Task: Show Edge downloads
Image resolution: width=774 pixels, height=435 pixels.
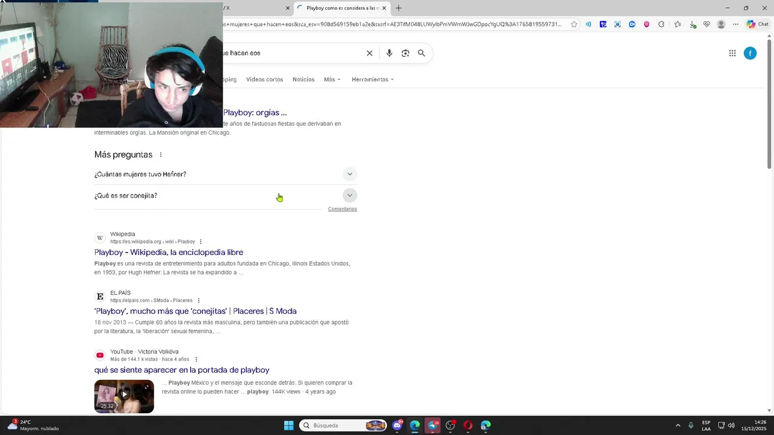Action: (692, 24)
